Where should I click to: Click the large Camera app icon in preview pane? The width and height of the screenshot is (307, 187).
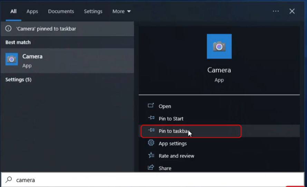(219, 46)
